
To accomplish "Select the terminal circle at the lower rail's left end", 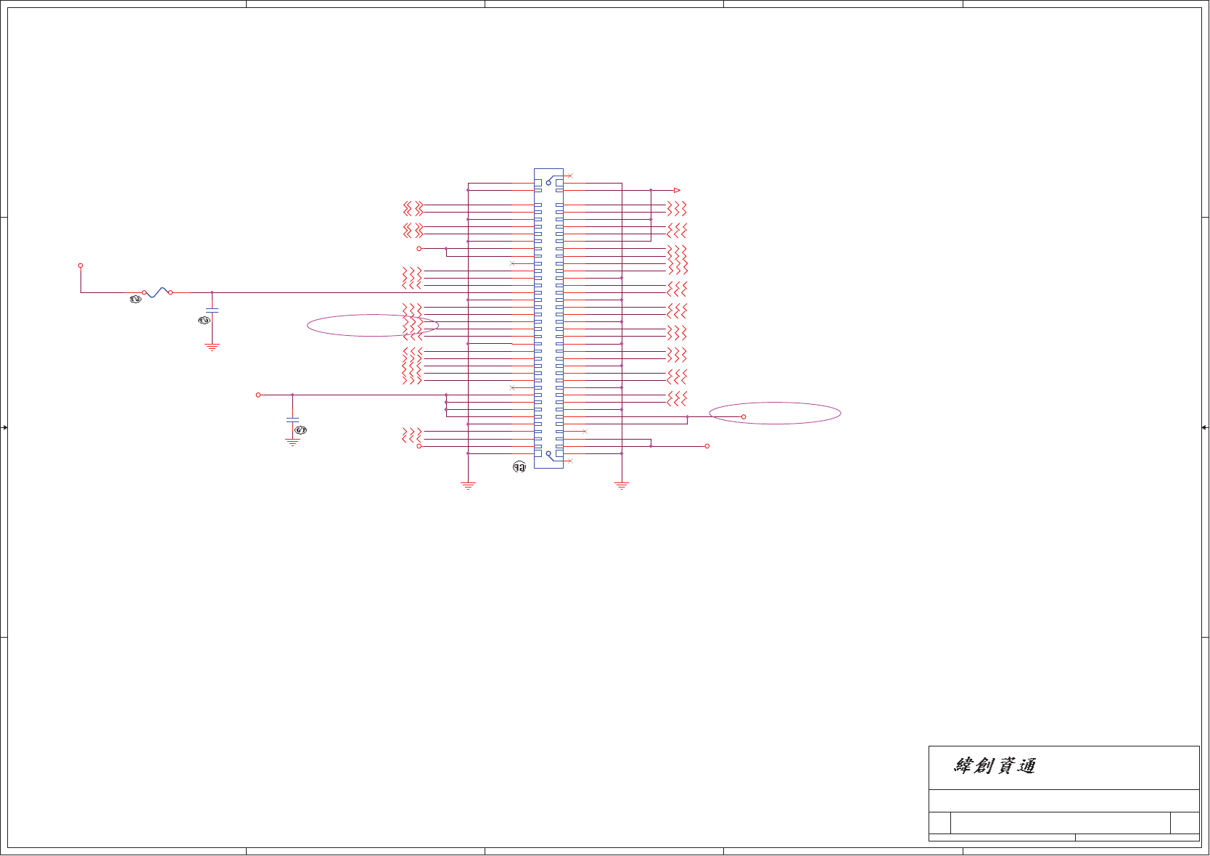I will [258, 395].
